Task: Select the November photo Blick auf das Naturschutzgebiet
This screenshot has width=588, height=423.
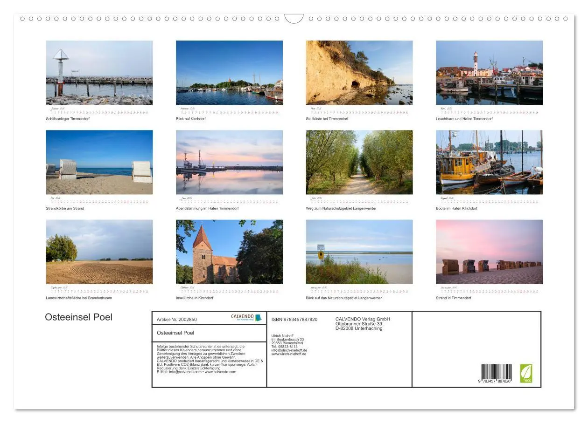Action: tap(359, 252)
